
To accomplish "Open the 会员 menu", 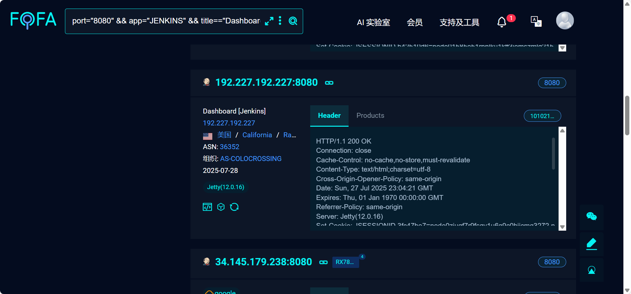I will pos(415,22).
